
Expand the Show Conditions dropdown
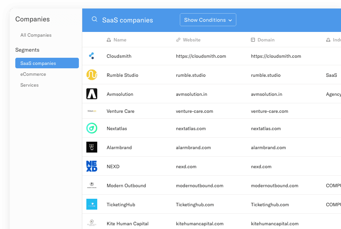pos(208,20)
